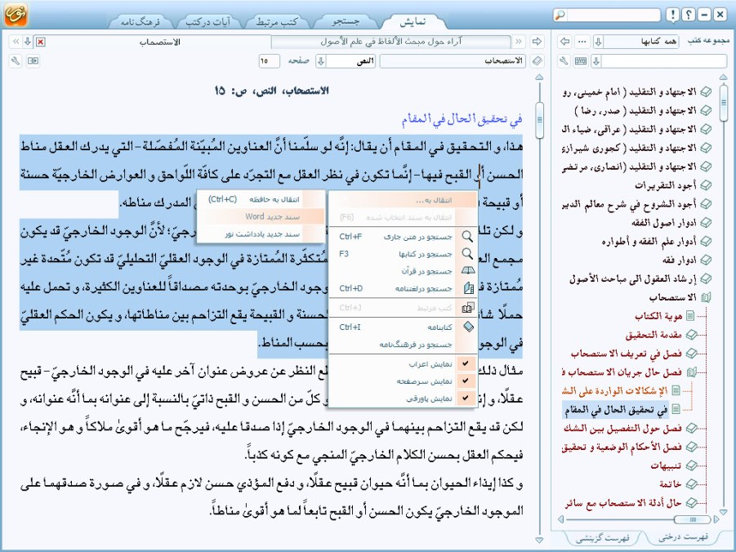Click the heading في تحقيق الحال في المقام
736x552 pixels.
coord(462,118)
